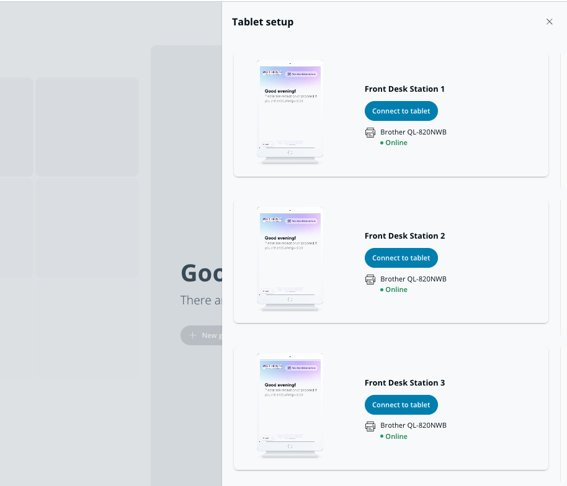Open Front Desk Station 3 tablet preview thumbnail
Viewport: 567px width, 486px height.
tap(290, 405)
